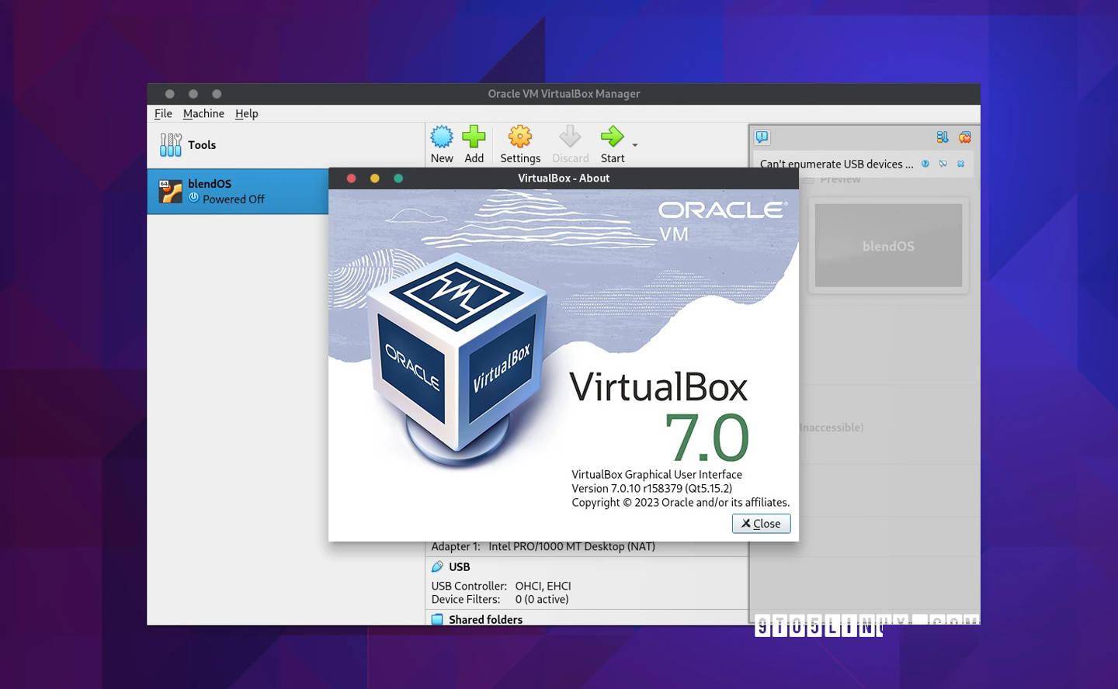The width and height of the screenshot is (1118, 689).
Task: Click the Powered Off status text
Action: point(234,199)
